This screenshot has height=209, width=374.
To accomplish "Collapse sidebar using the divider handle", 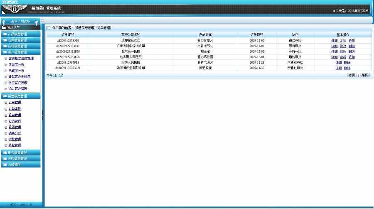I will click(x=43, y=115).
